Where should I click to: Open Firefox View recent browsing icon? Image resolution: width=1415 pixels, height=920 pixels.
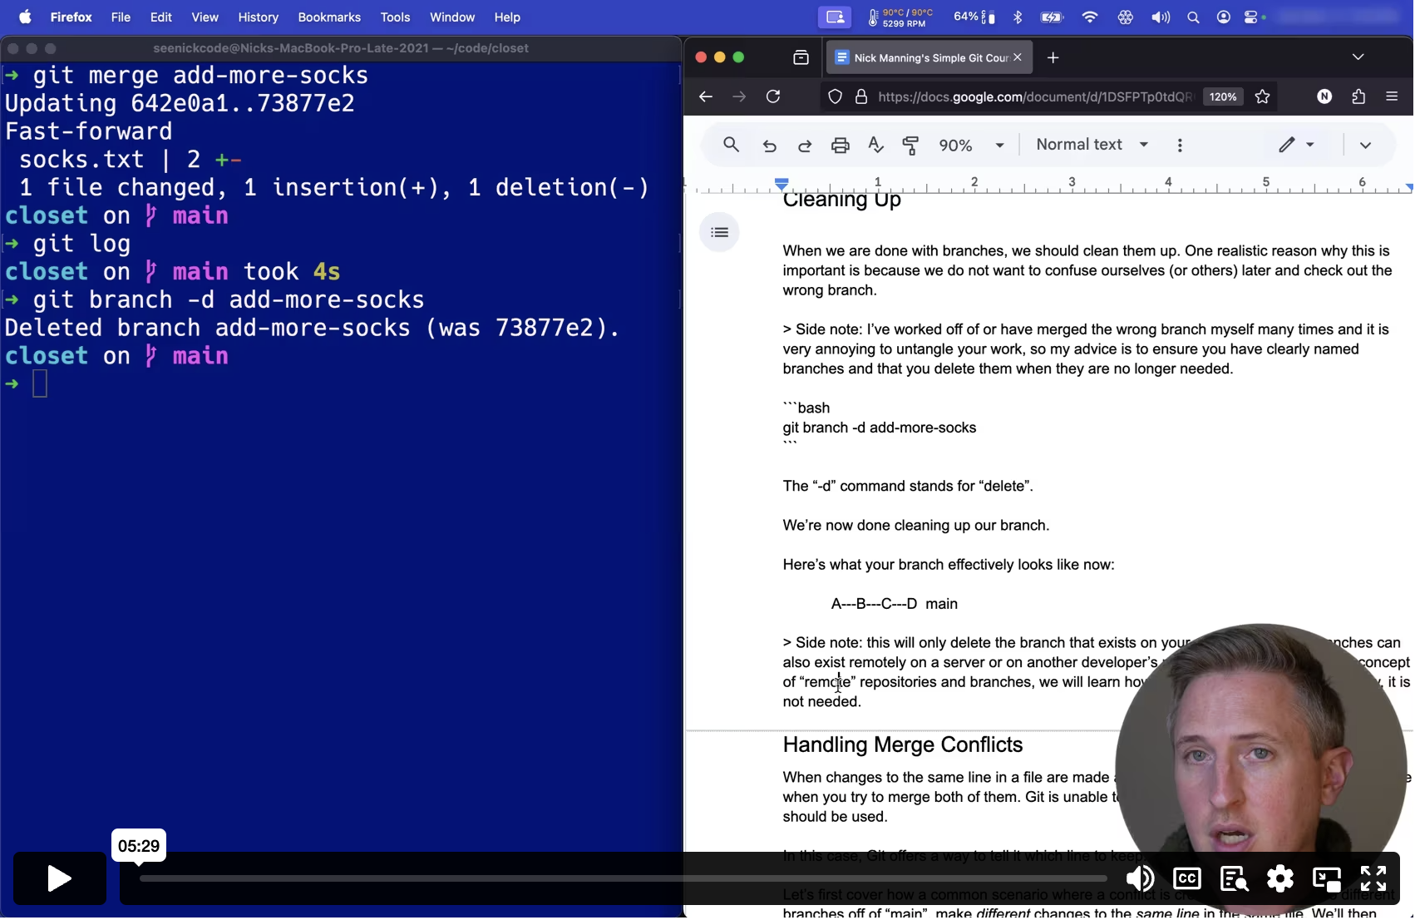click(x=801, y=57)
